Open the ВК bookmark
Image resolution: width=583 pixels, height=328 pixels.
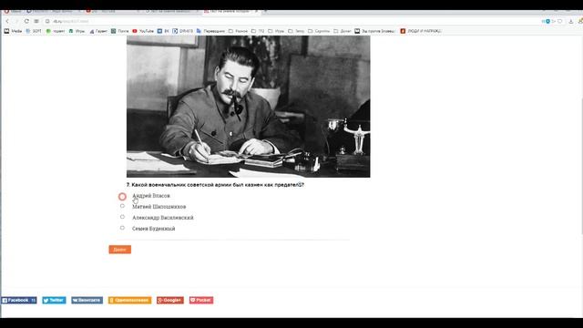(163, 31)
